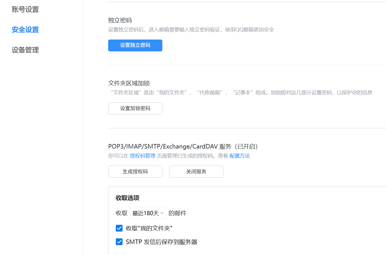View the 配置方法 link
This screenshot has height=255, width=386.
239,156
